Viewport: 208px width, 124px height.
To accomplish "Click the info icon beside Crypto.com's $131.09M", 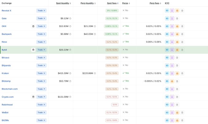I will [x=70, y=97].
